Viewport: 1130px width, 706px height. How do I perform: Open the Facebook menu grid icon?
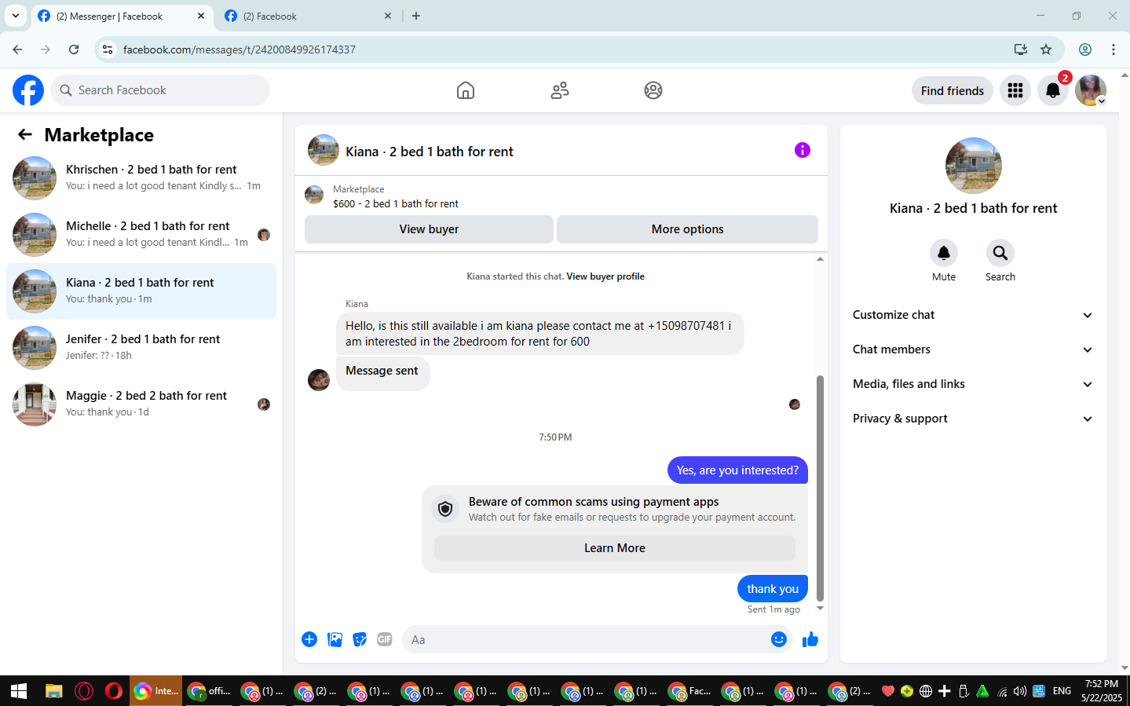pyautogui.click(x=1015, y=90)
